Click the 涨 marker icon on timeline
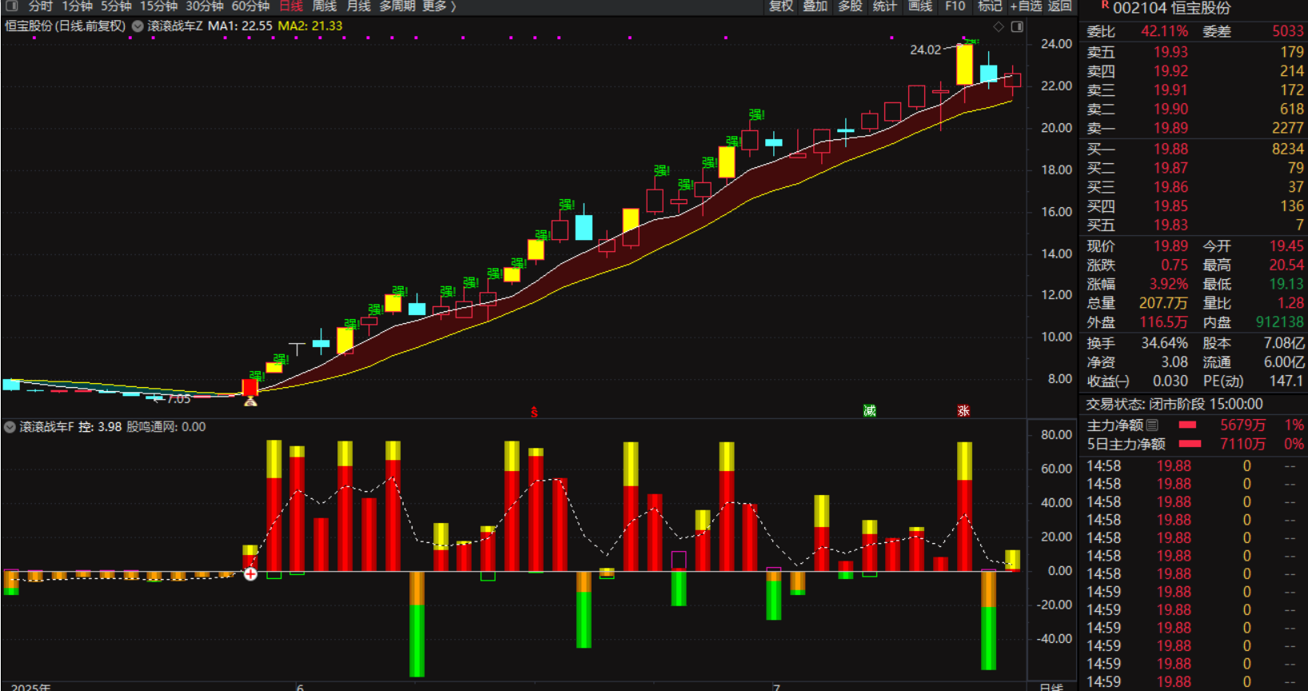1308x691 pixels. pos(963,410)
